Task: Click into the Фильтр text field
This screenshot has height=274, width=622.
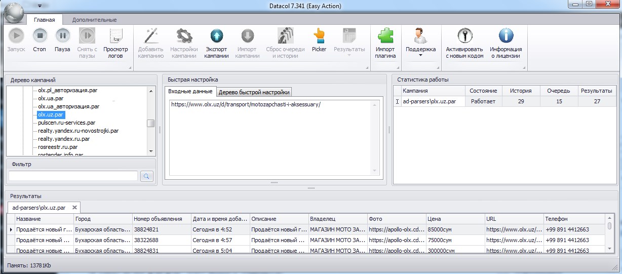Action: 73,176
